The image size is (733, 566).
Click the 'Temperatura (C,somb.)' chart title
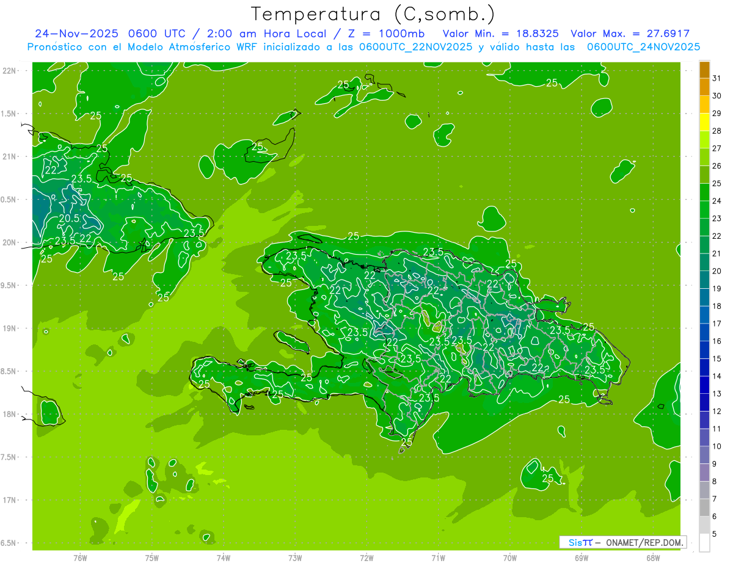click(373, 13)
